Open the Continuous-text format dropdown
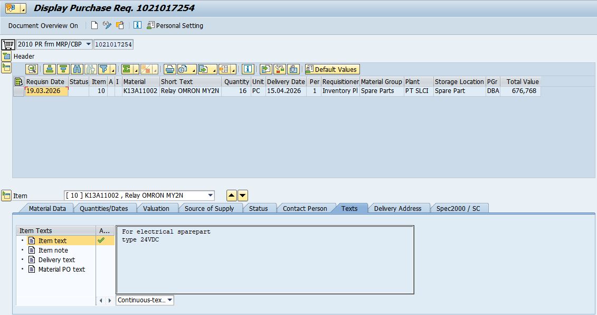 coord(169,300)
